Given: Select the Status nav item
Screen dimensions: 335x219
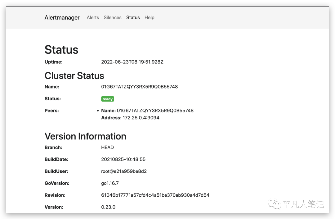Looking at the screenshot, I should [133, 18].
